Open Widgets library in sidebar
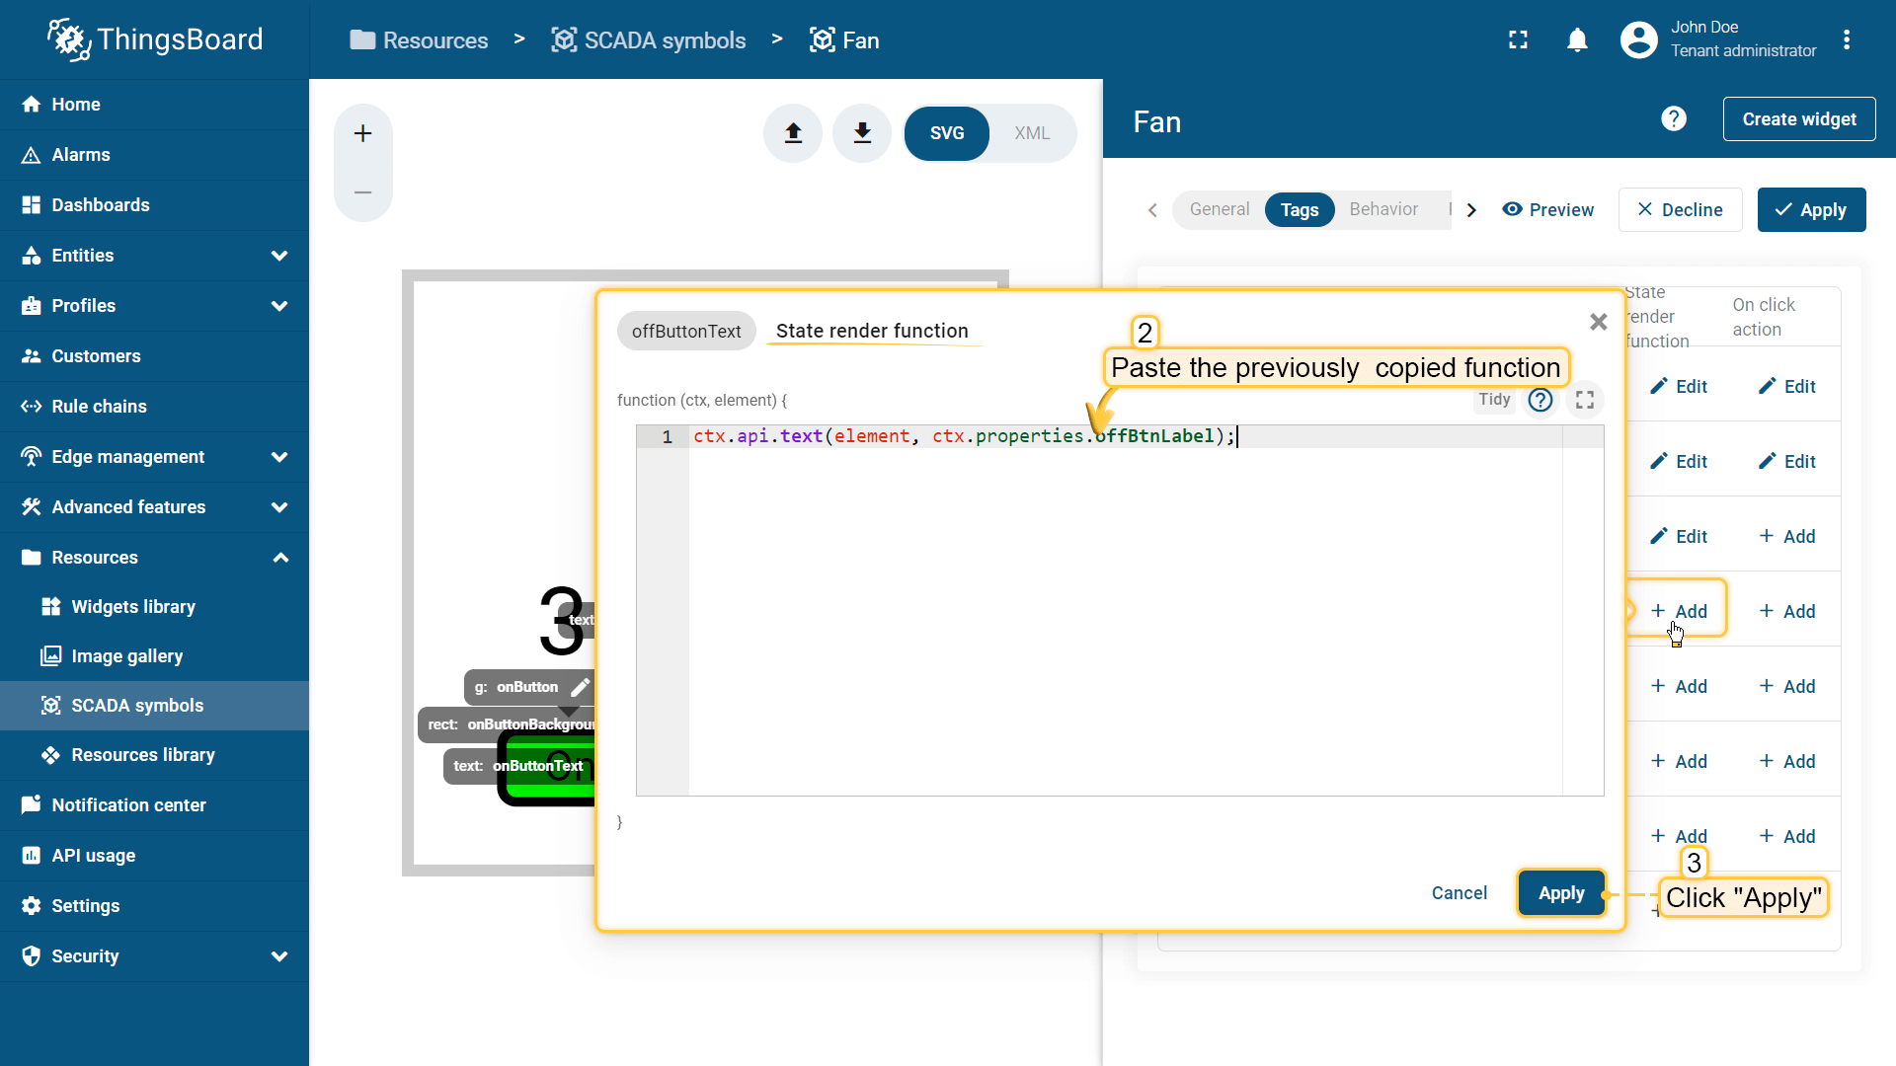The width and height of the screenshot is (1896, 1066). point(133,607)
